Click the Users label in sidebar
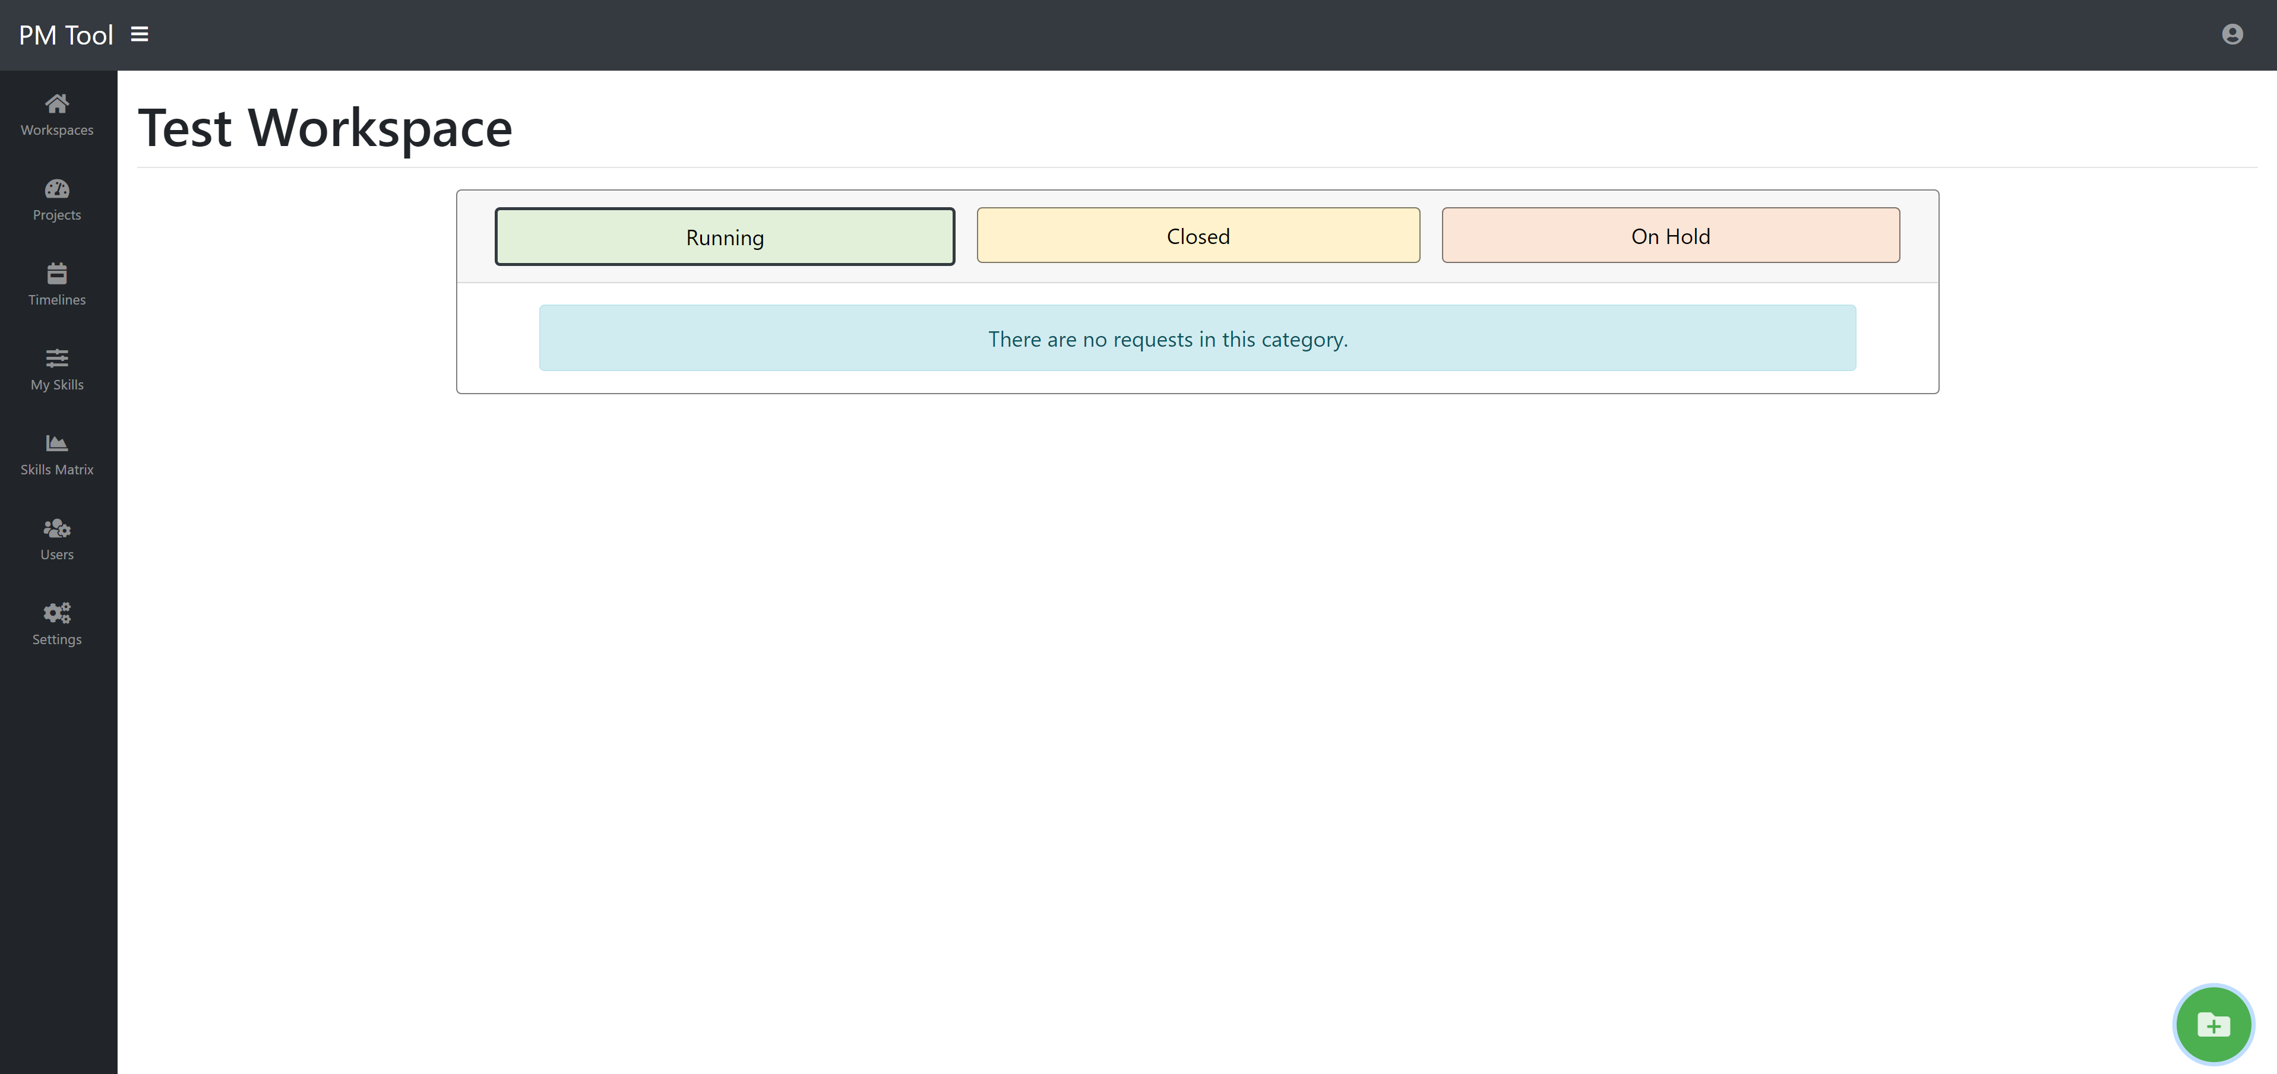The height and width of the screenshot is (1074, 2277). (x=56, y=555)
